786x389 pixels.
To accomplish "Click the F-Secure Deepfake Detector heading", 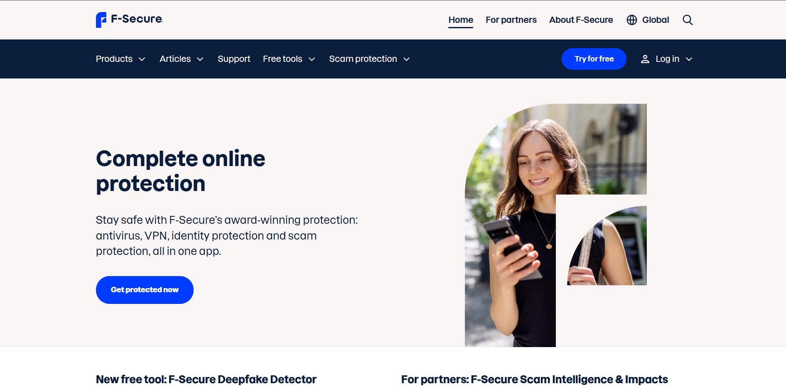I will 206,379.
